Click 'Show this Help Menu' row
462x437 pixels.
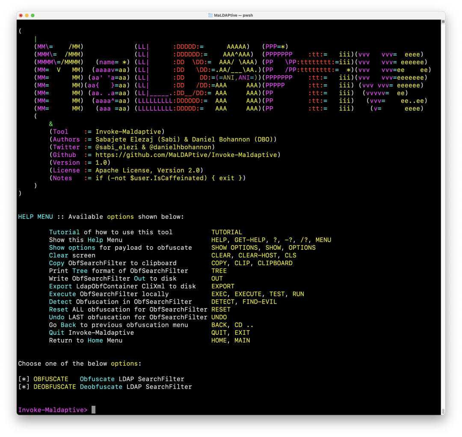[x=86, y=240]
